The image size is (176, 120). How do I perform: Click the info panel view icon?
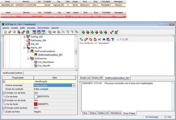(x=43, y=32)
